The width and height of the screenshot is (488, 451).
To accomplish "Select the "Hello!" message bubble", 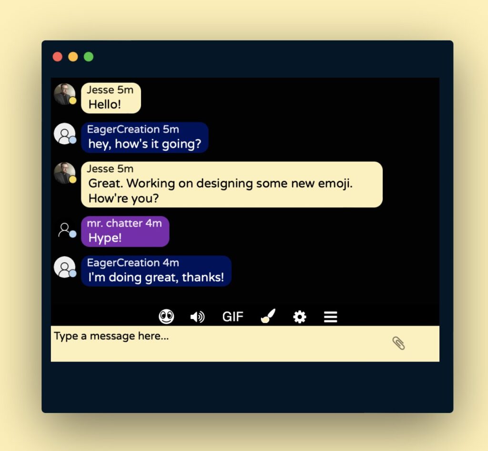I will coord(111,98).
